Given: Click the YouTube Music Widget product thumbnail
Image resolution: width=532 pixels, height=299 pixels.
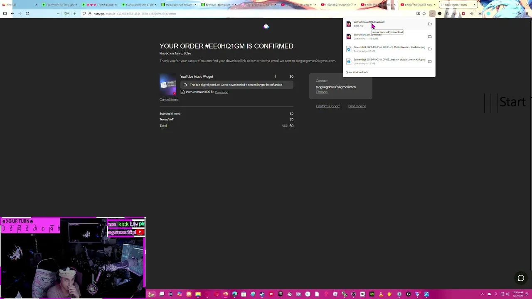Looking at the screenshot, I should point(168,84).
